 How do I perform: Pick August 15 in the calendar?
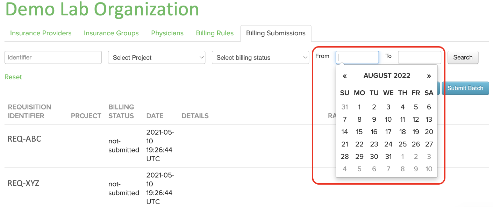(x=359, y=132)
